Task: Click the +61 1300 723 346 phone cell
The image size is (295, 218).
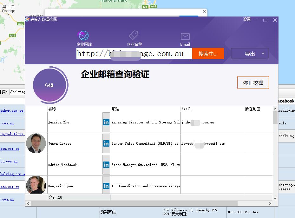Action: click(250, 212)
